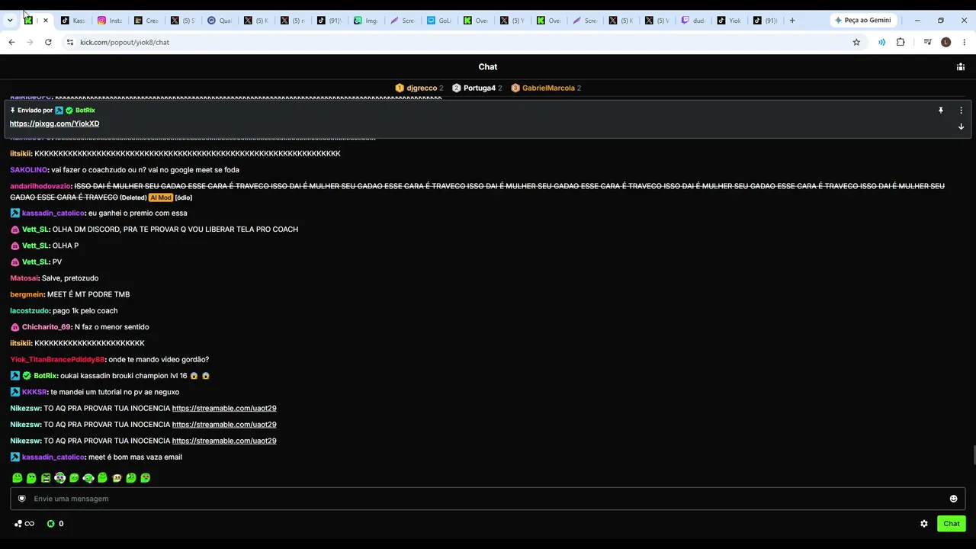This screenshot has height=549, width=976.
Task: Open username Matosai
Action: pyautogui.click(x=24, y=278)
